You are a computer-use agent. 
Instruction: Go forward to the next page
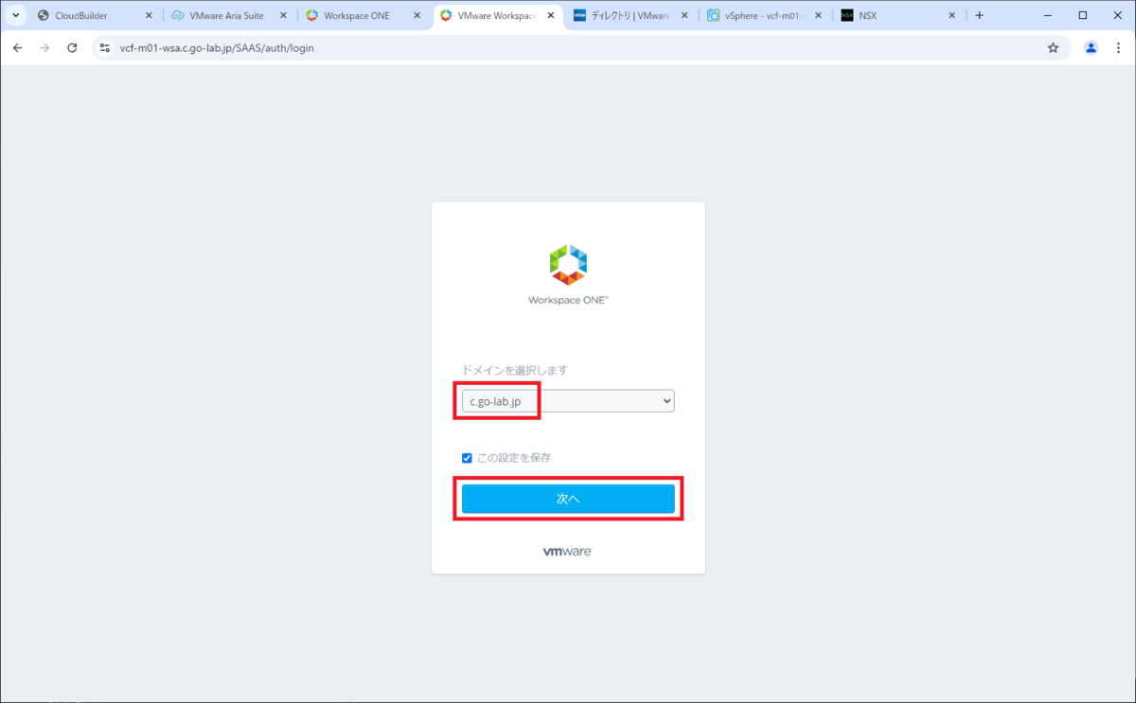click(44, 48)
